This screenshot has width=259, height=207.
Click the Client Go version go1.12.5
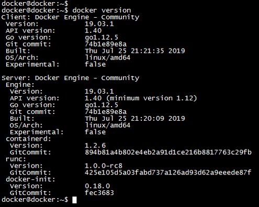click(x=102, y=38)
